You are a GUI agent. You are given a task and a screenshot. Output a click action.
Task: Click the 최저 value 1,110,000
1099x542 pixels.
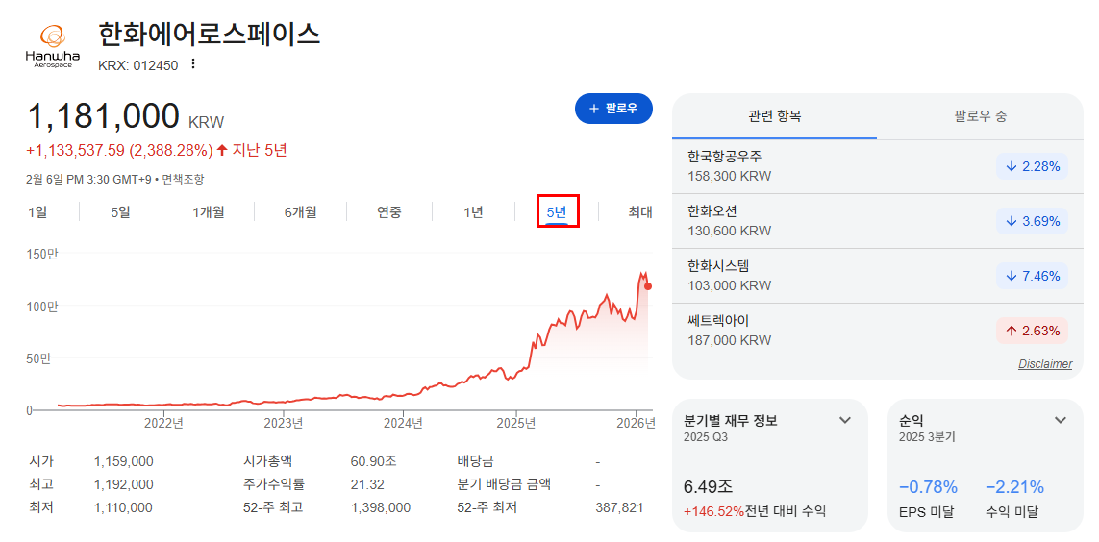point(123,507)
